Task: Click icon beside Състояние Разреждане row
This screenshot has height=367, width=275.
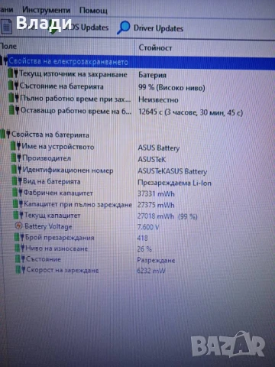Action: tap(21, 258)
